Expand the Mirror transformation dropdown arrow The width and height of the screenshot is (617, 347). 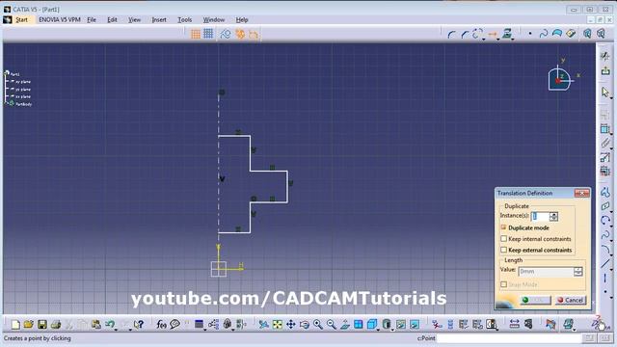497,39
